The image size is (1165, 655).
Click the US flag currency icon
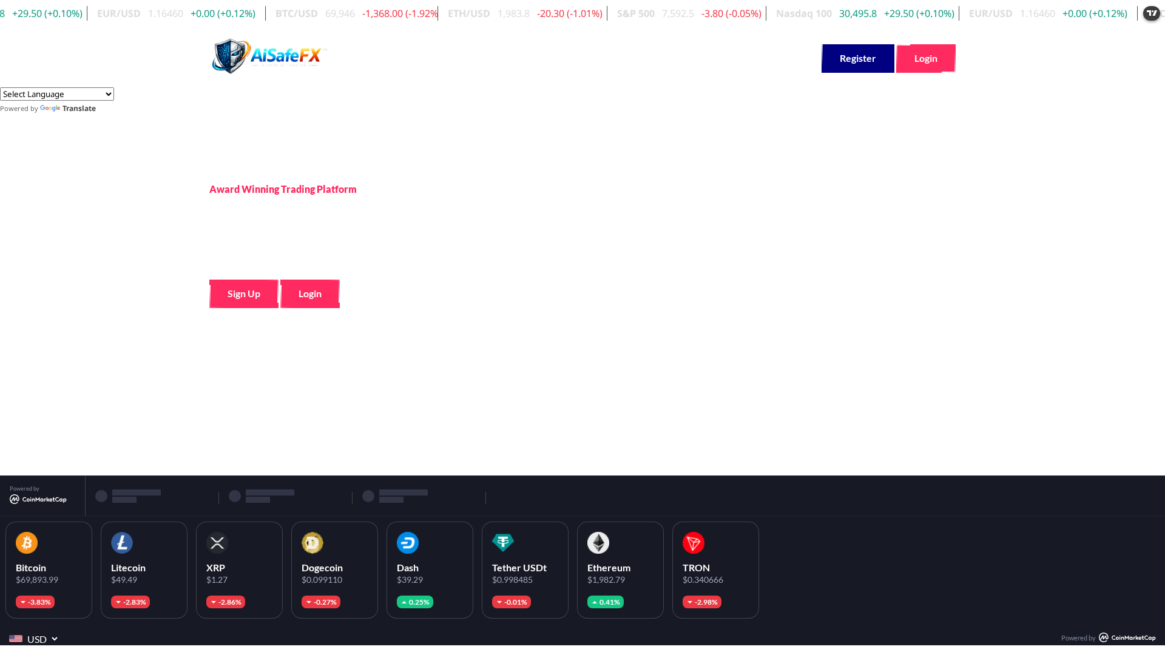[x=16, y=639]
